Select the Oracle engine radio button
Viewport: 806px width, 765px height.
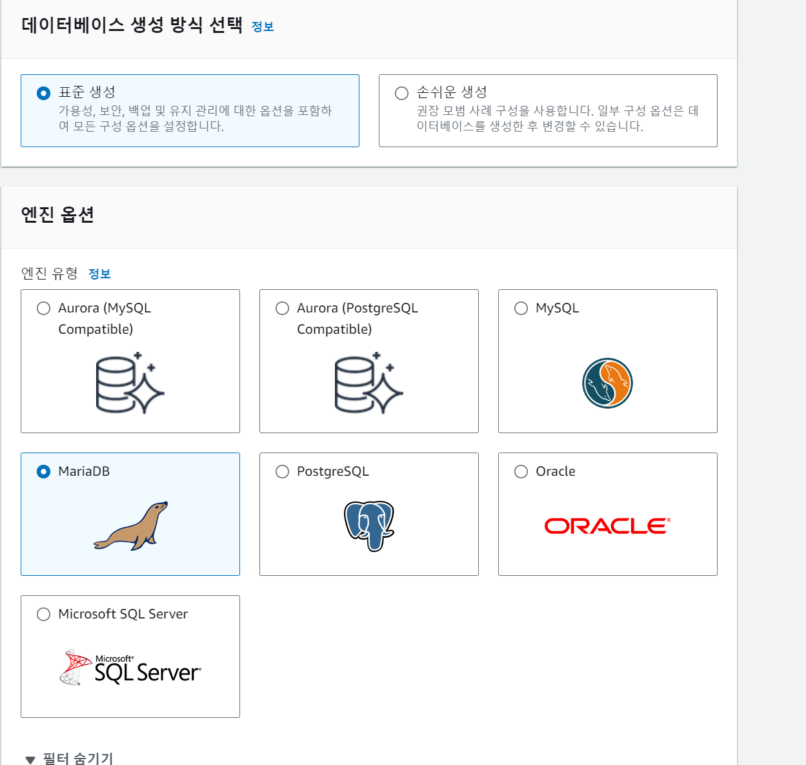click(x=521, y=471)
